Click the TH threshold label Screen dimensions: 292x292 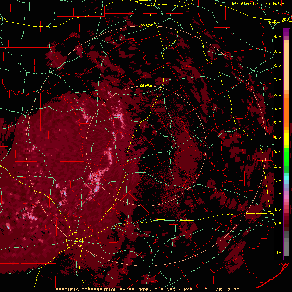[x=279, y=252]
